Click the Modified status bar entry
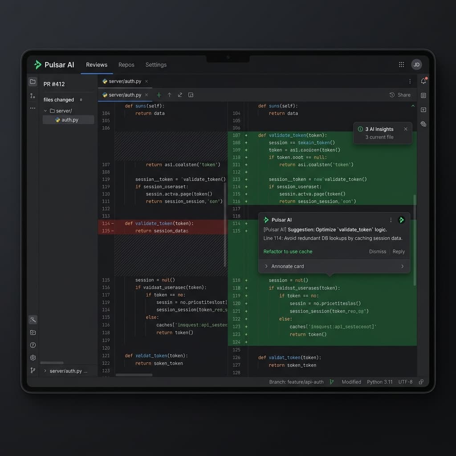 coord(351,382)
